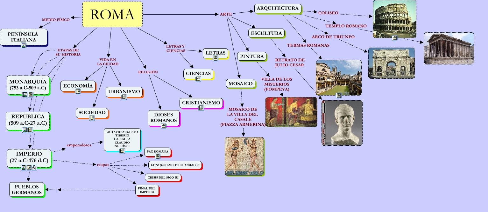This screenshot has height=212, width=488.
Task: Open image resource icon under PENÍNSULA ITALIANA
Action: tap(24, 45)
